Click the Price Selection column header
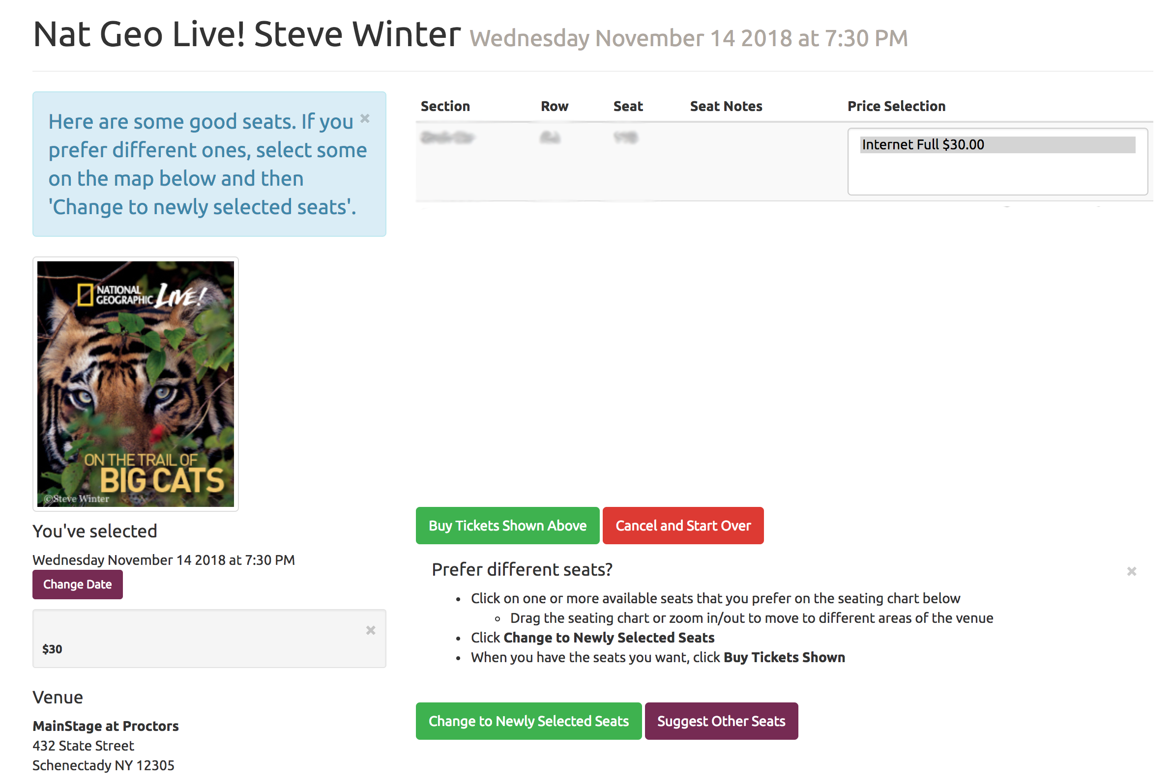Viewport: 1172px width, 782px height. pyautogui.click(x=896, y=106)
